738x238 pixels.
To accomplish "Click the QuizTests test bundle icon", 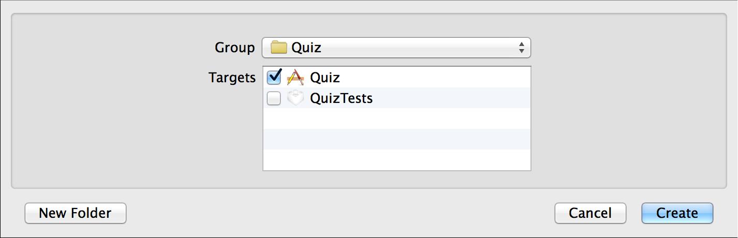I will click(x=295, y=98).
